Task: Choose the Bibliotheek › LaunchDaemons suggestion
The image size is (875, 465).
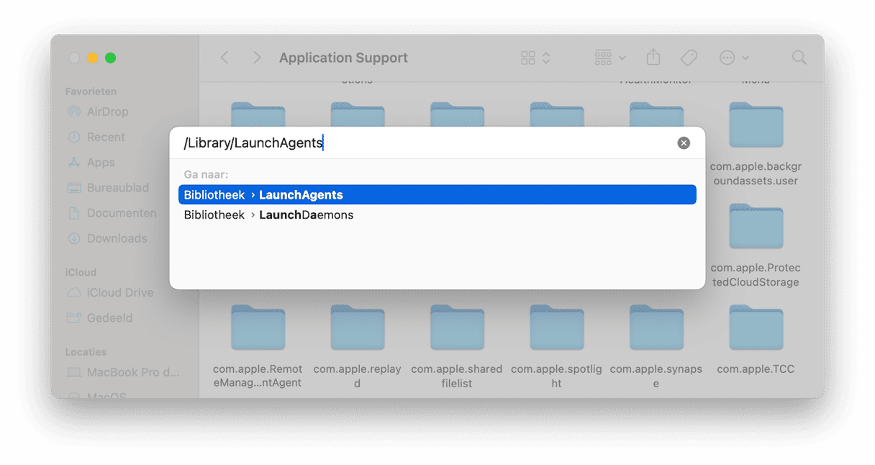Action: [437, 215]
